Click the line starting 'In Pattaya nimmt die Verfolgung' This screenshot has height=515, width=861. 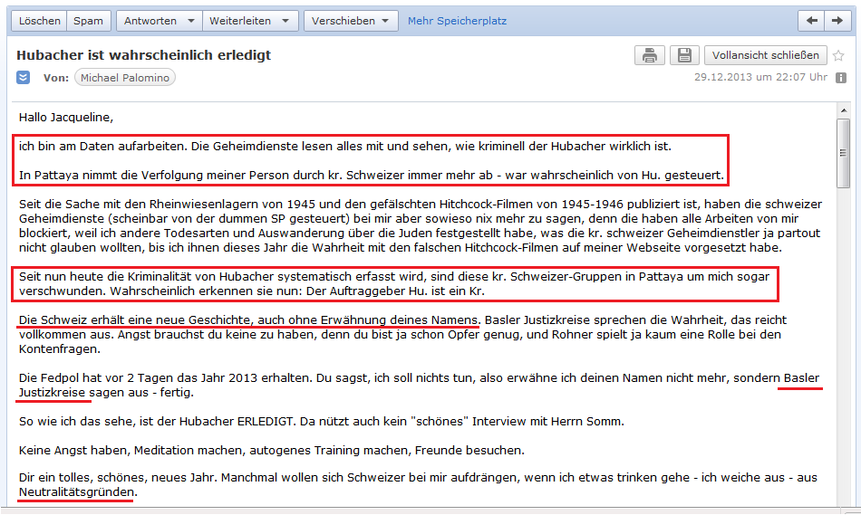pyautogui.click(x=372, y=176)
